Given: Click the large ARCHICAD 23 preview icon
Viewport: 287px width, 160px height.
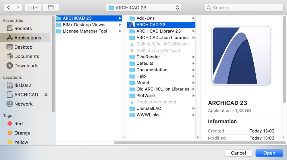Looking at the screenshot, I should (241, 56).
